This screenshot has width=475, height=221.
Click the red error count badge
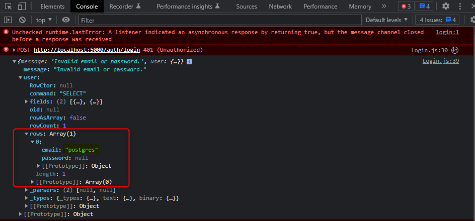click(406, 7)
